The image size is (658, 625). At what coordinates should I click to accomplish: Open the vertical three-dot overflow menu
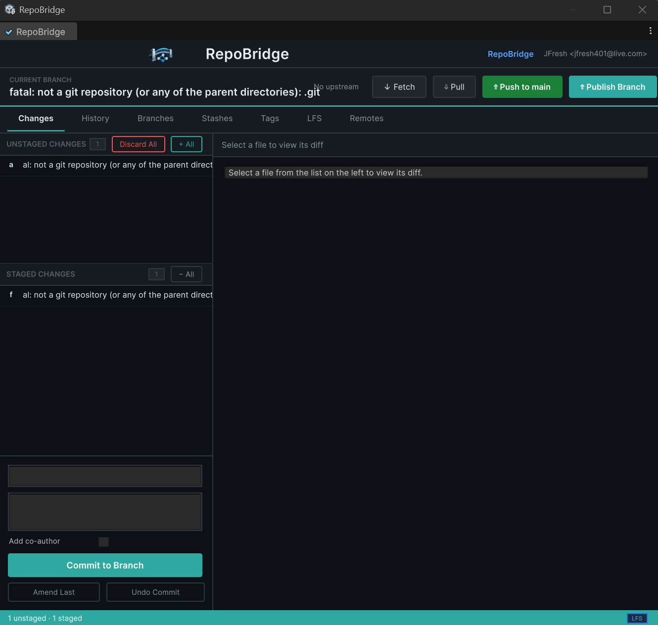(x=650, y=31)
